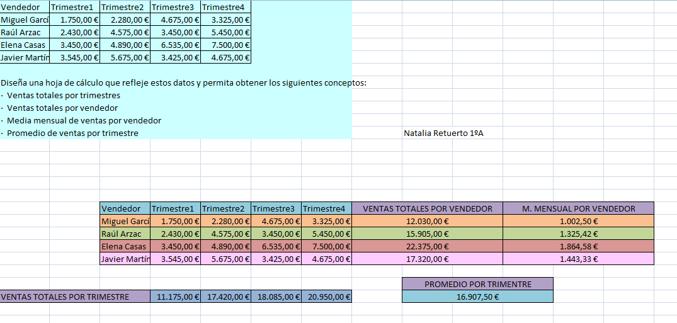Select monthly average 1.864,58 €
This screenshot has width=677, height=323.
[579, 247]
